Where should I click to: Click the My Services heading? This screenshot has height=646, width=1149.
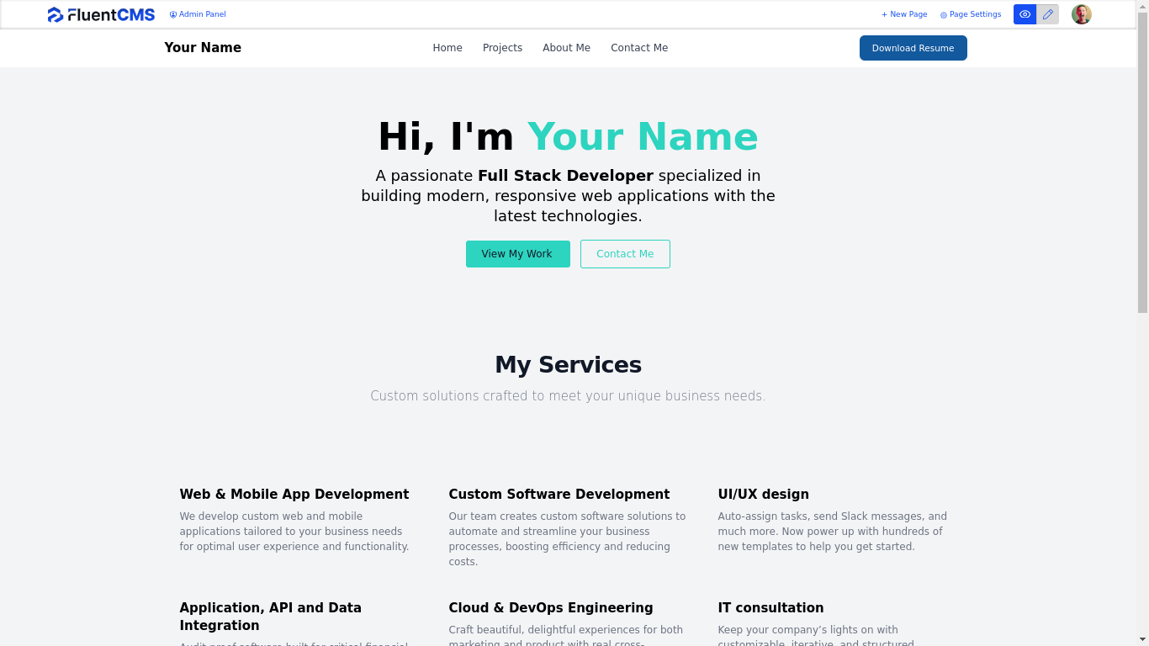[x=568, y=364]
